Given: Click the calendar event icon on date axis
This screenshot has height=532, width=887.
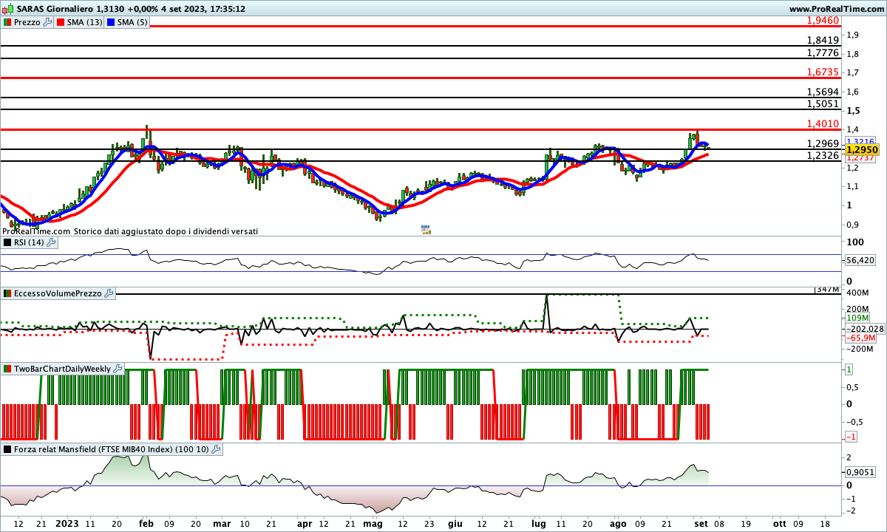Looking at the screenshot, I should coord(426,230).
